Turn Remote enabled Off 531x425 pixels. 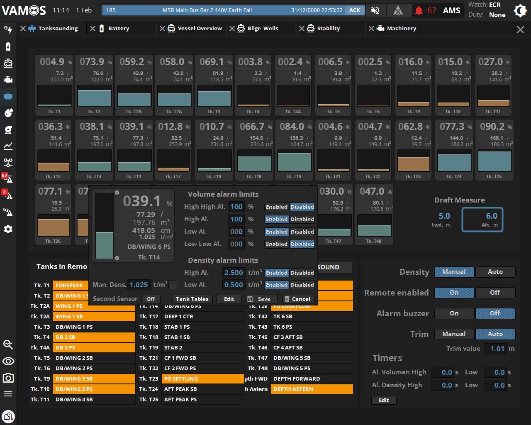495,293
